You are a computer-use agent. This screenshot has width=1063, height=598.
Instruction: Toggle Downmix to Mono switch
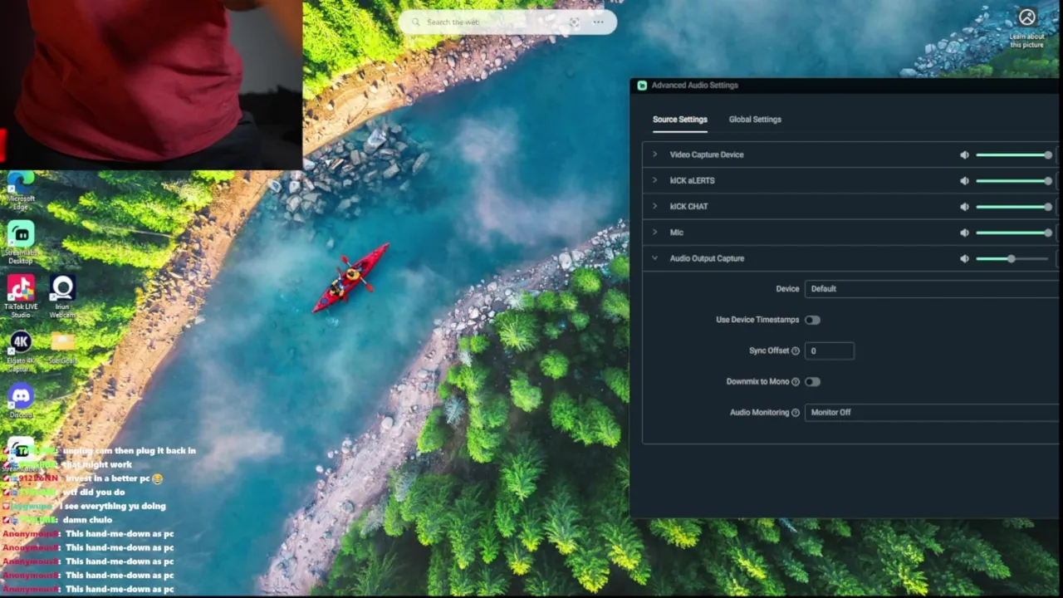(812, 382)
